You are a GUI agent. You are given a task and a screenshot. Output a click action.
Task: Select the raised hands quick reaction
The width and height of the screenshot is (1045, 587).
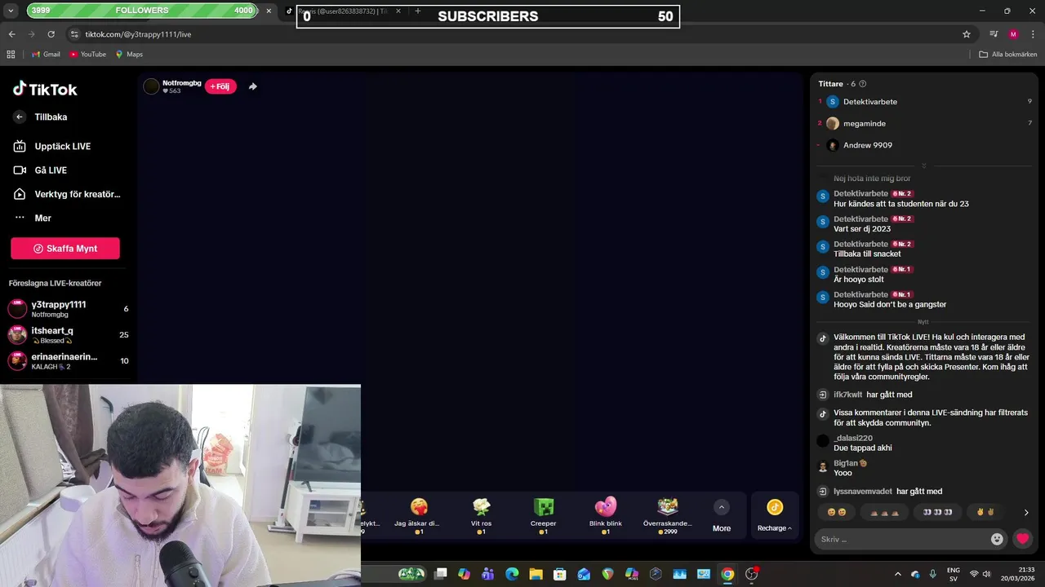(985, 512)
